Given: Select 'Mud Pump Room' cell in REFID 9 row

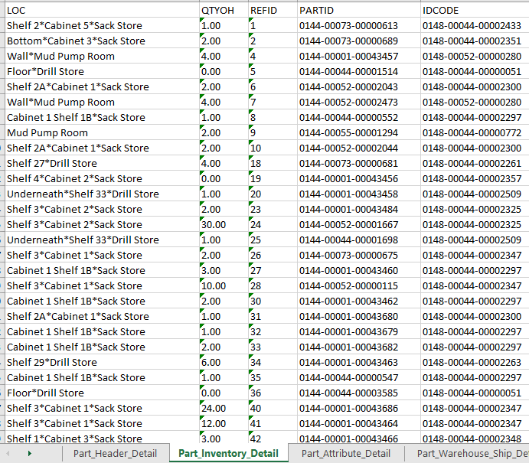Looking at the screenshot, I should 102,132.
